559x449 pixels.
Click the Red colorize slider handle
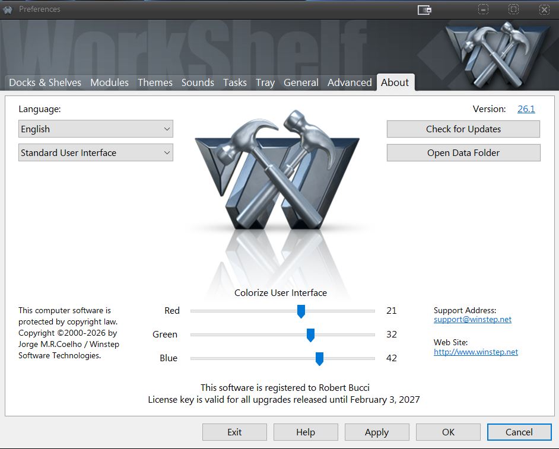(301, 311)
